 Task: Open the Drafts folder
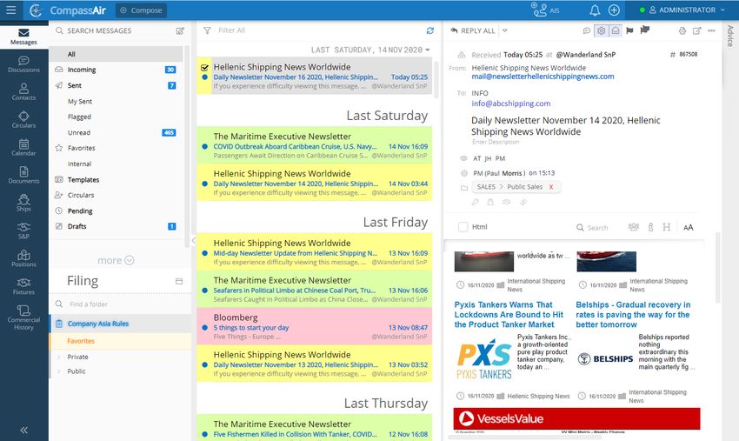pos(116,226)
